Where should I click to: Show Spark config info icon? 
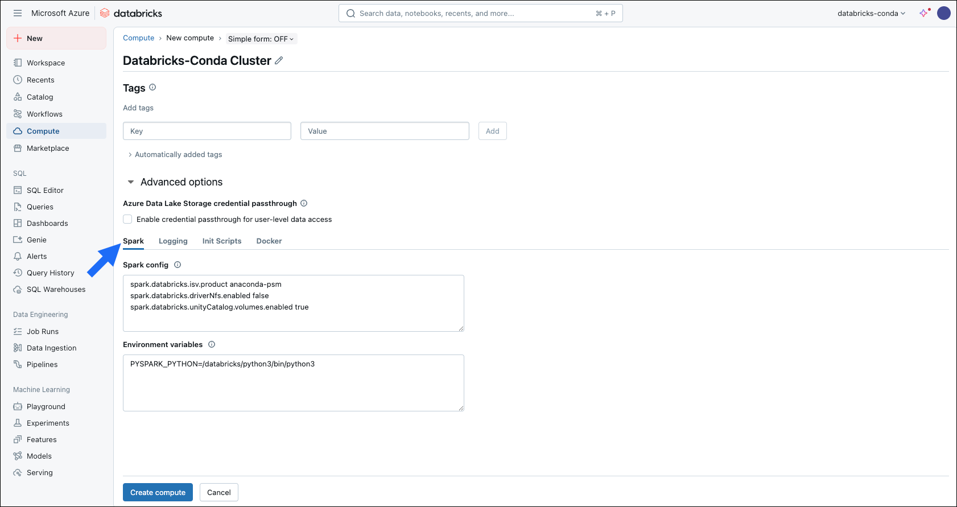(x=178, y=265)
